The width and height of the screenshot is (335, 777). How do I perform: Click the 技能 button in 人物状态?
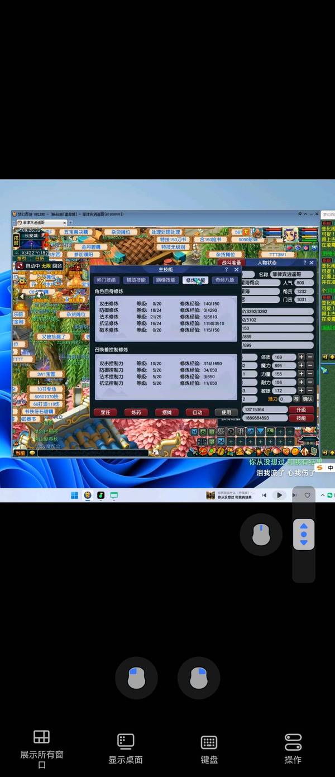point(301,418)
